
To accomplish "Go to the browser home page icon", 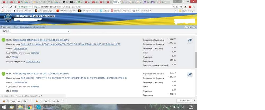I will coord(15,7).
